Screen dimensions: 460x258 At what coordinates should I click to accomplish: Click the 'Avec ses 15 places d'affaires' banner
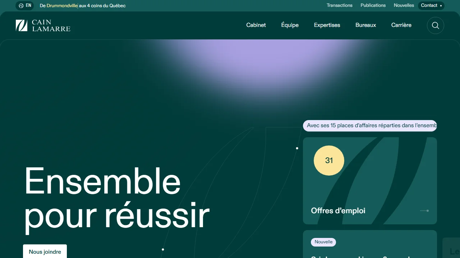pyautogui.click(x=370, y=126)
